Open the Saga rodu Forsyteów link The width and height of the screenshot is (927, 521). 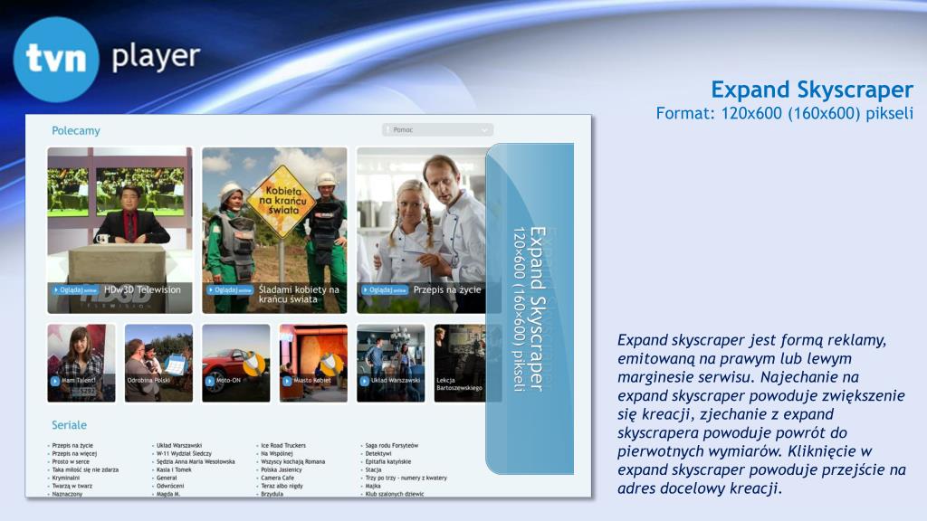(392, 445)
